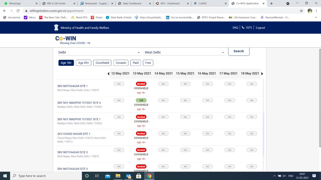Toggle the Age 45+ filter
The image size is (321, 180).
click(84, 63)
